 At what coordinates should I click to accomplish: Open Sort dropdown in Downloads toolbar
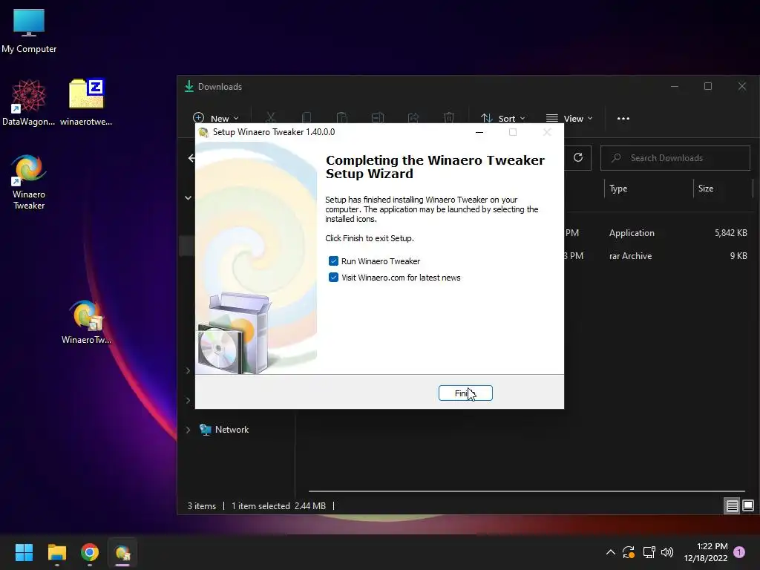[x=502, y=118]
